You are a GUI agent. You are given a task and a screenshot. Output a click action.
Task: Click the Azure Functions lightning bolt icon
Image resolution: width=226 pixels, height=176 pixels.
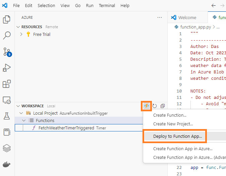(x=146, y=106)
